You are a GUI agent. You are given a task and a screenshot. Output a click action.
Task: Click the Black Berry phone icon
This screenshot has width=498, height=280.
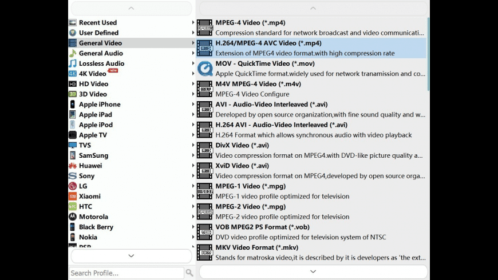73,227
